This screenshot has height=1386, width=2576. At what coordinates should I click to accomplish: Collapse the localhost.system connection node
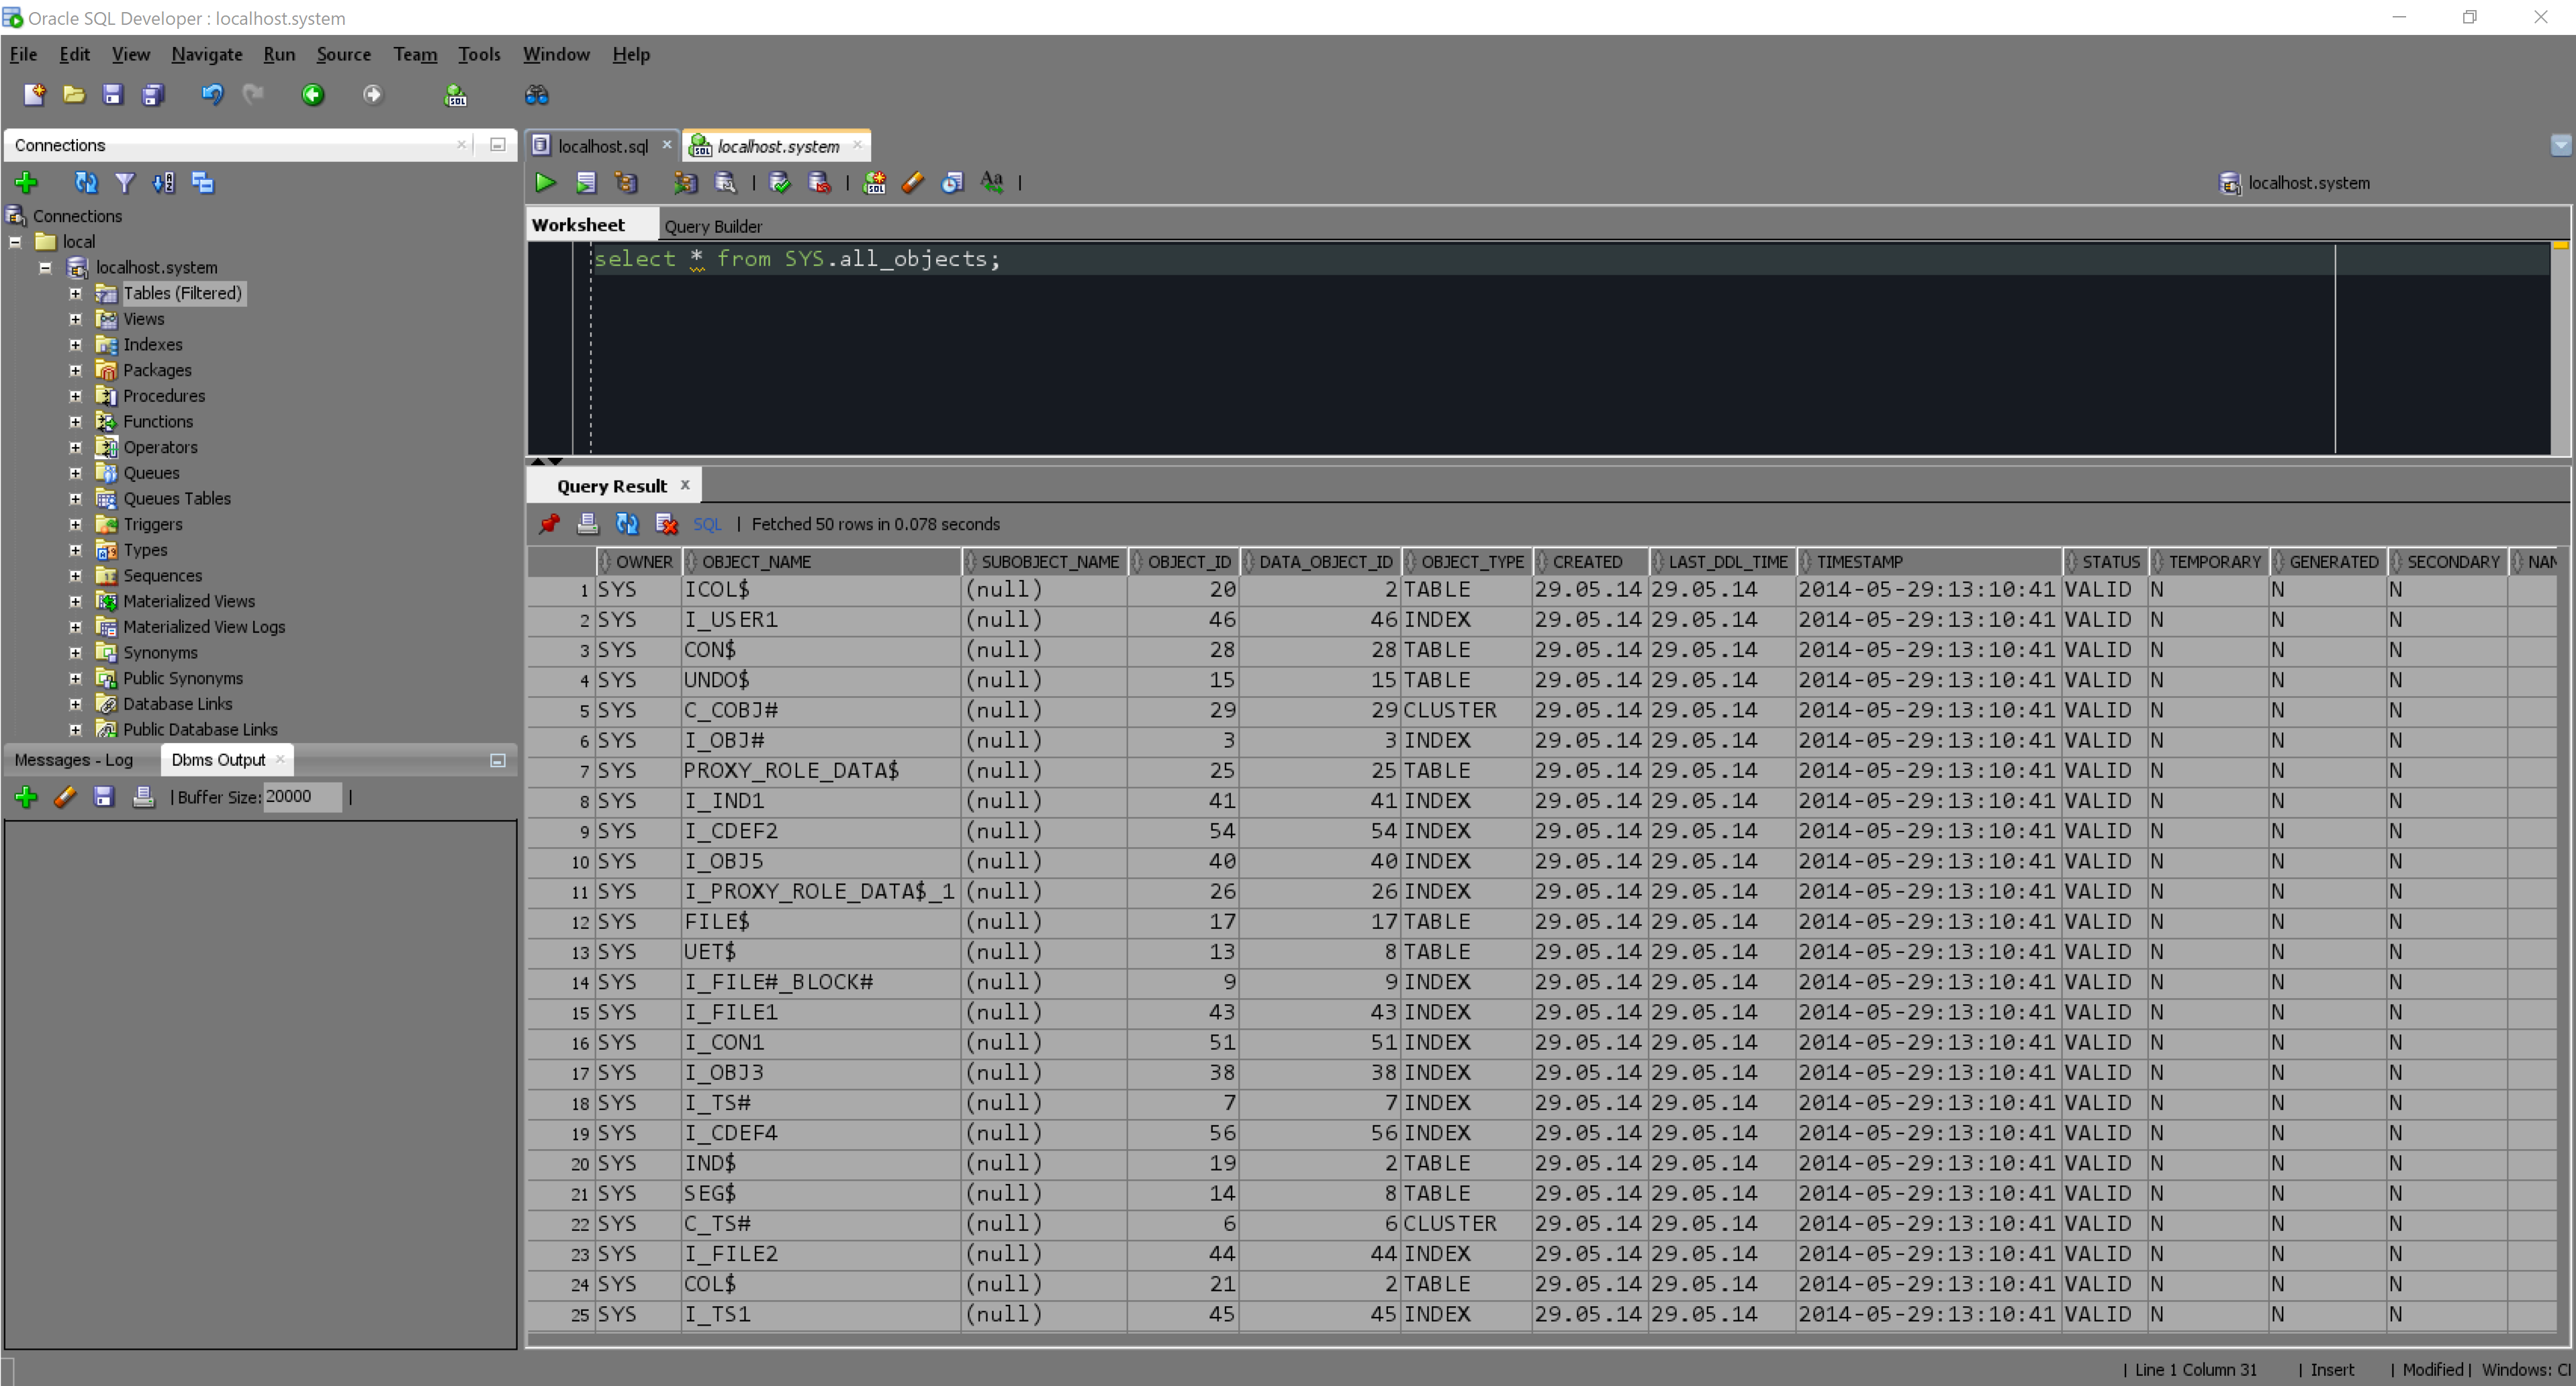(x=45, y=268)
